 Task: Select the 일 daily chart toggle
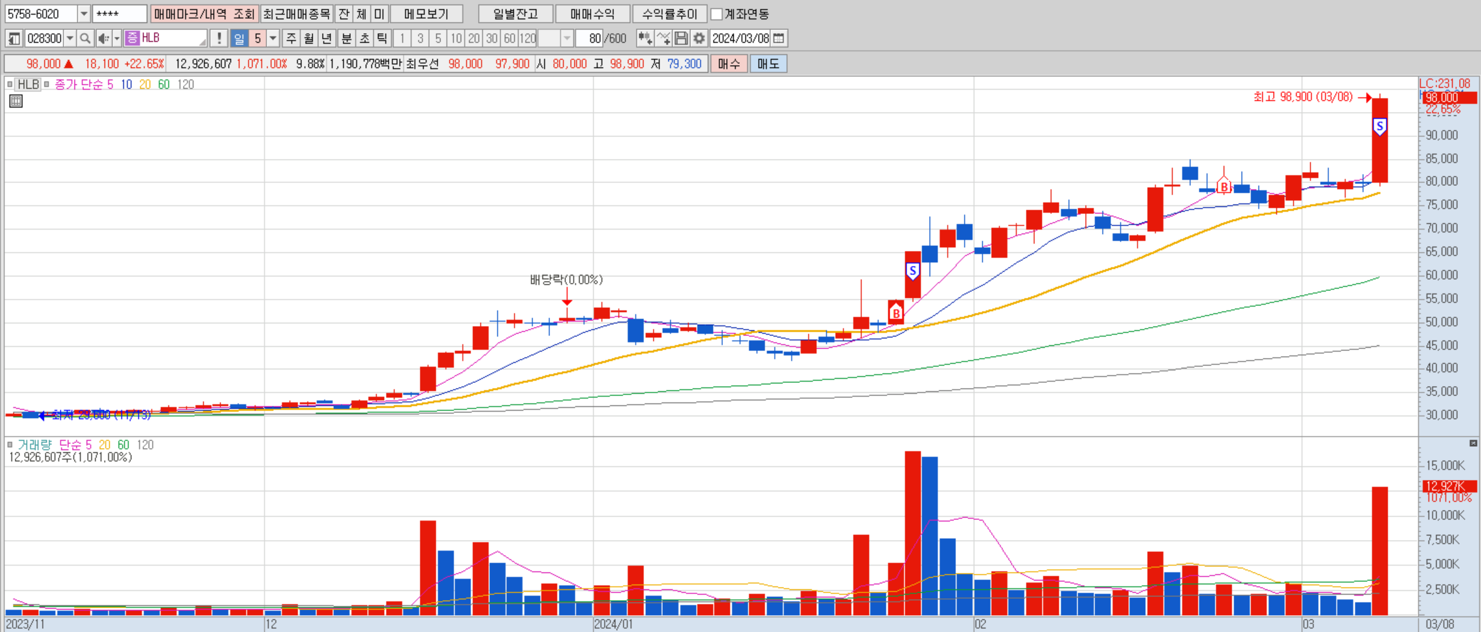(x=239, y=39)
